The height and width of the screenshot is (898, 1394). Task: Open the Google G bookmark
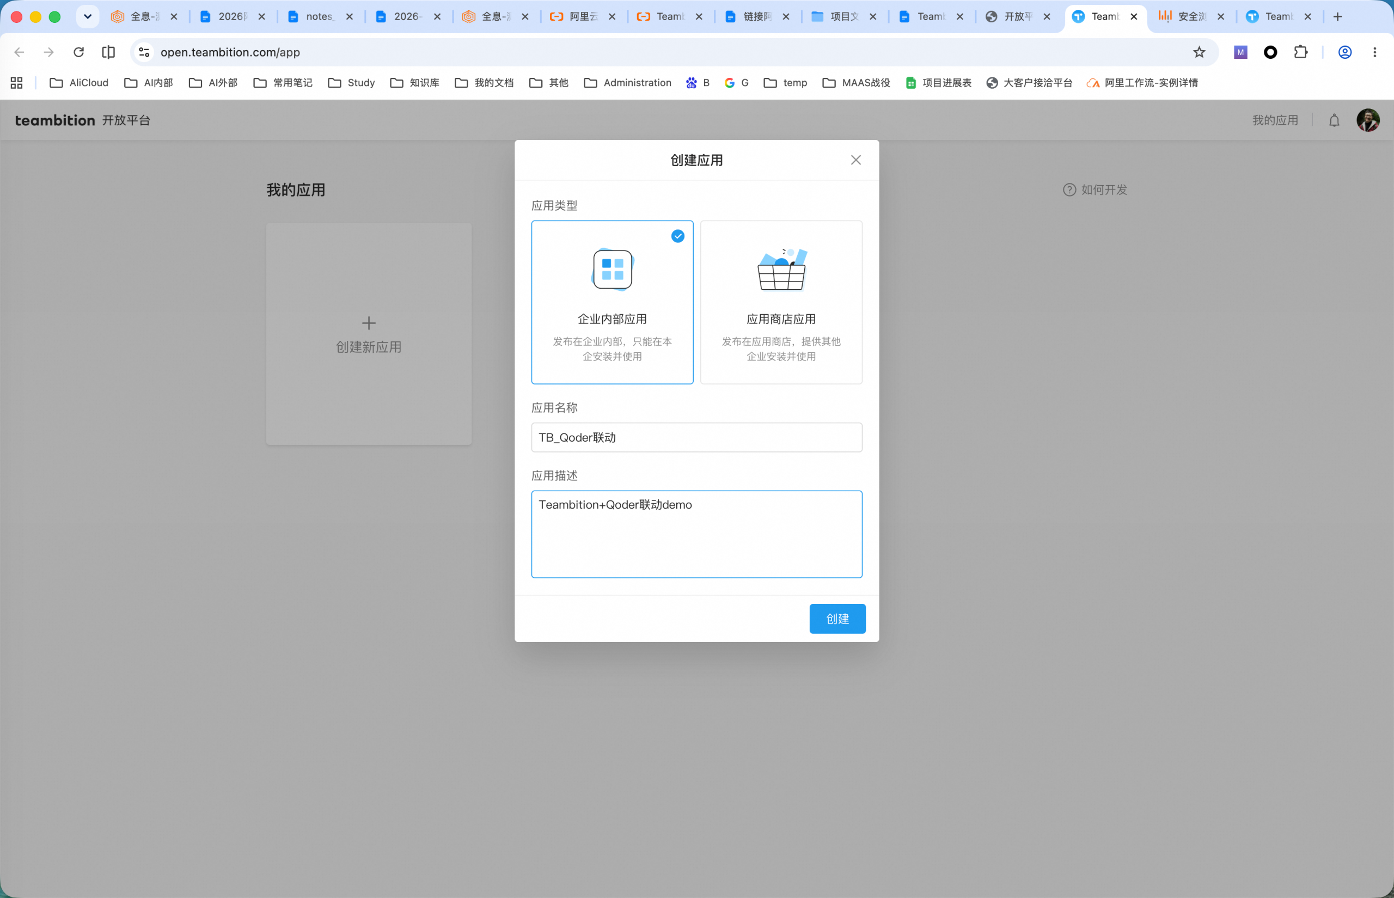click(x=736, y=83)
